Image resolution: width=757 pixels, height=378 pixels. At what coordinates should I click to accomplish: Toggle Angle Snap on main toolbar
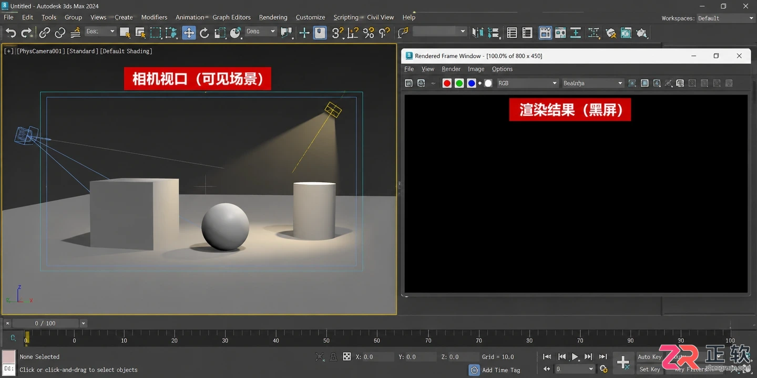[353, 33]
